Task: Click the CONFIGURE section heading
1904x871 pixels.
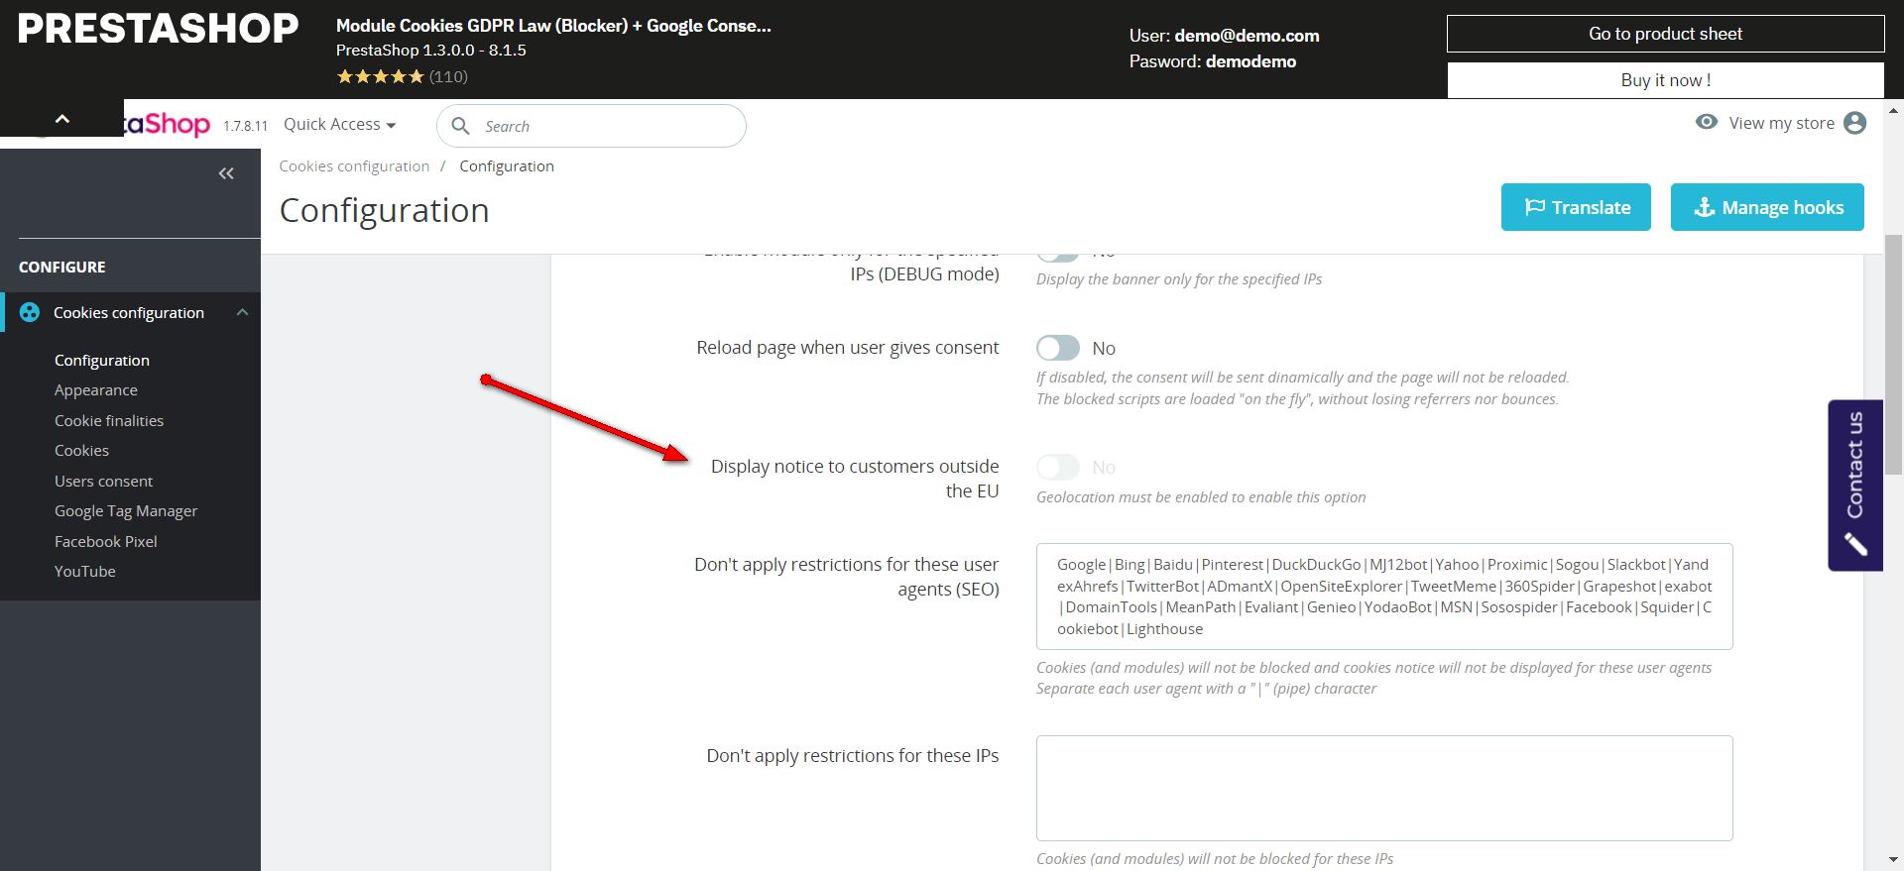Action: click(x=61, y=268)
